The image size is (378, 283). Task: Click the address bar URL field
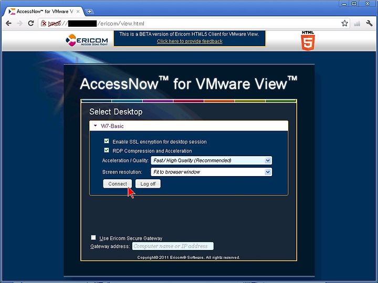click(x=193, y=24)
